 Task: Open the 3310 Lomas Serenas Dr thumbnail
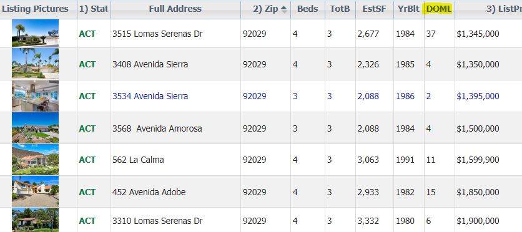point(36,220)
